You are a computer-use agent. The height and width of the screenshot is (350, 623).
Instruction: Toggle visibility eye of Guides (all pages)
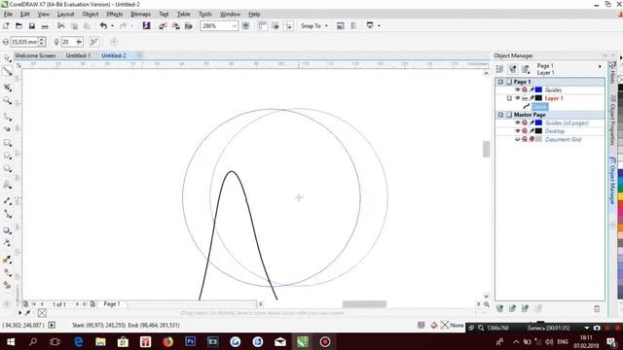tap(517, 123)
